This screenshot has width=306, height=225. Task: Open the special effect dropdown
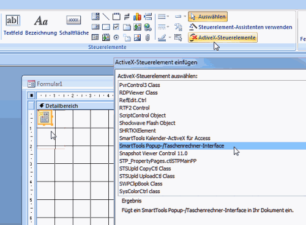(x=181, y=17)
